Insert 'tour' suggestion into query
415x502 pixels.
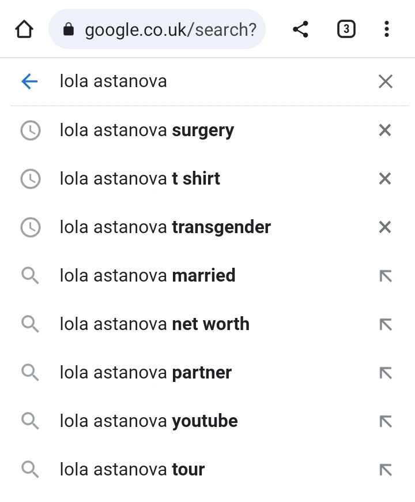click(x=385, y=470)
